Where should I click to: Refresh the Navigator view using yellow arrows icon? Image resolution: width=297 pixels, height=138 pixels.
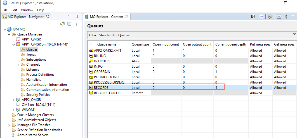pos(63,24)
